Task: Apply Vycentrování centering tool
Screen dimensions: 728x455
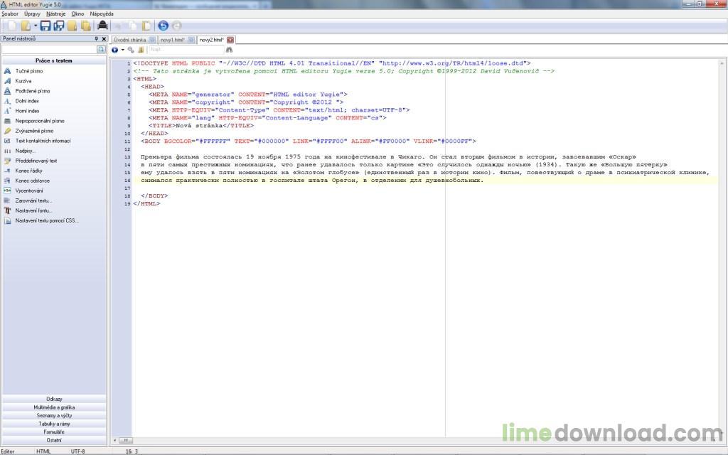Action: (x=28, y=191)
